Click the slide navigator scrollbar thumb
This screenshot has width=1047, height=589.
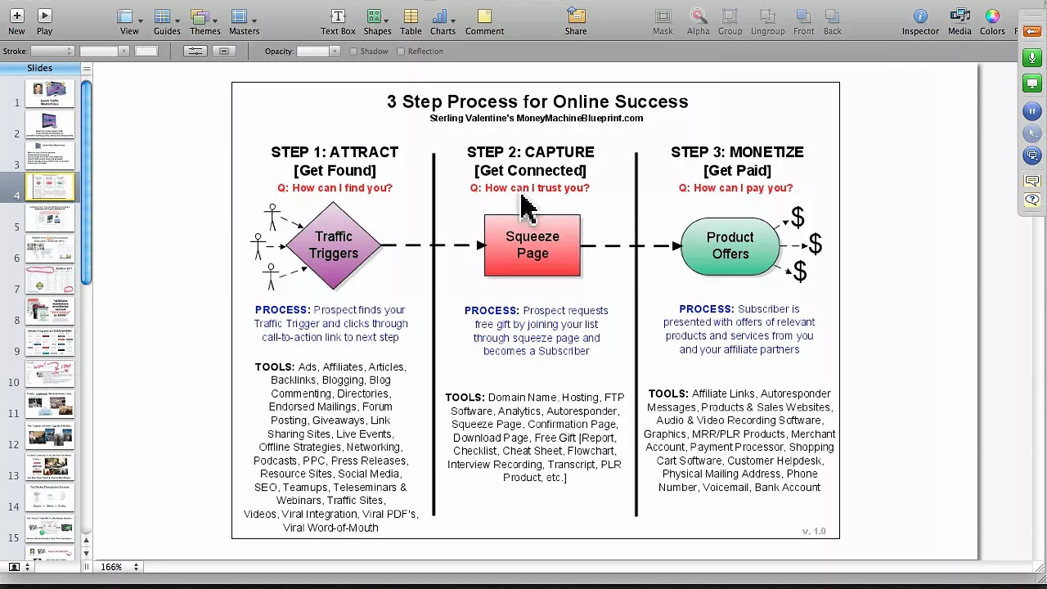click(x=87, y=182)
